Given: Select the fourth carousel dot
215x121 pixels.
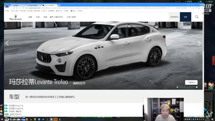Looking at the screenshot, I should (187, 87).
